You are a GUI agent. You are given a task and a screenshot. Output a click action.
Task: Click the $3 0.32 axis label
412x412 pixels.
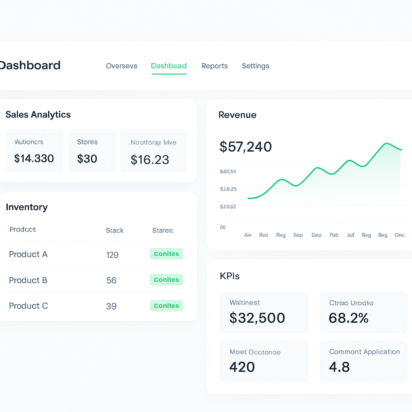[x=228, y=206]
